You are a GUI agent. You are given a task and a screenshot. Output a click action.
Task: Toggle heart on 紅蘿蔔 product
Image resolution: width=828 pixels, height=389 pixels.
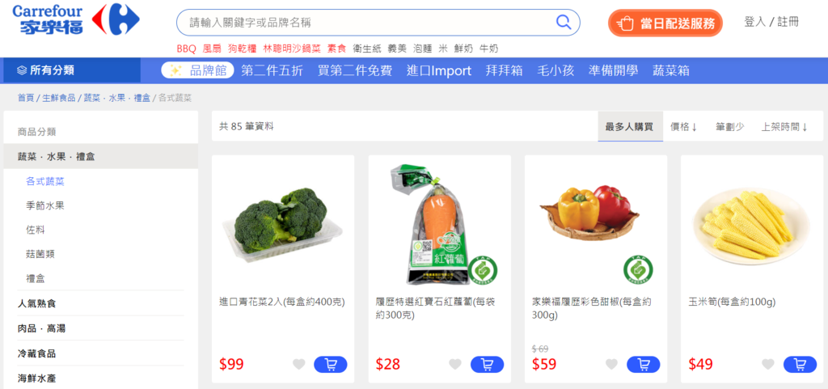point(455,364)
